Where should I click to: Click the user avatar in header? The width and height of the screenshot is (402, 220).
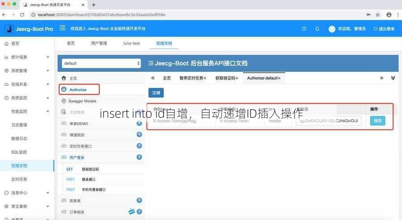coord(332,29)
